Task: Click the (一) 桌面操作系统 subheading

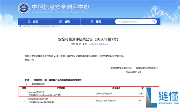Action: [x=35, y=84]
